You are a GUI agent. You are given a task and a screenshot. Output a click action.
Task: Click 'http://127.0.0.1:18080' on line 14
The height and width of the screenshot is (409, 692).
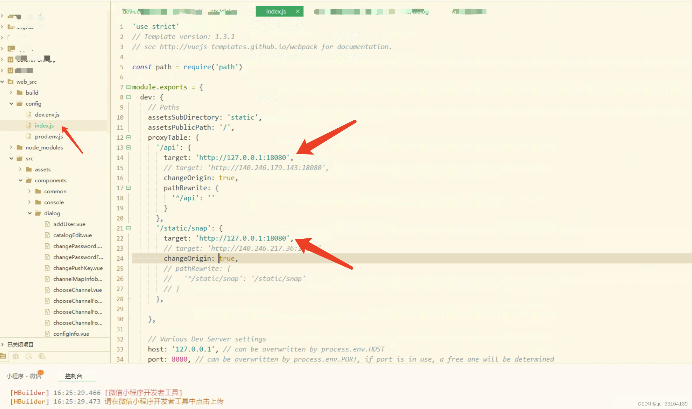tap(243, 158)
